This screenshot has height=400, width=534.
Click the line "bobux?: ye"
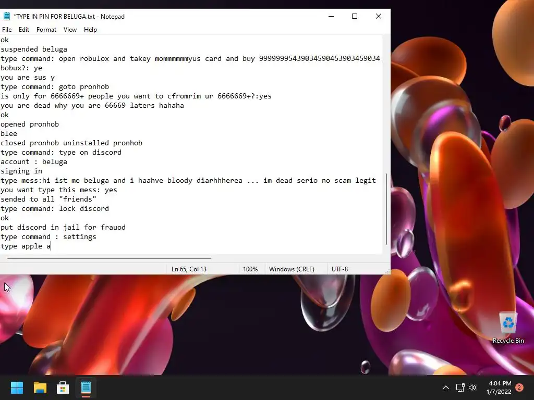point(21,68)
